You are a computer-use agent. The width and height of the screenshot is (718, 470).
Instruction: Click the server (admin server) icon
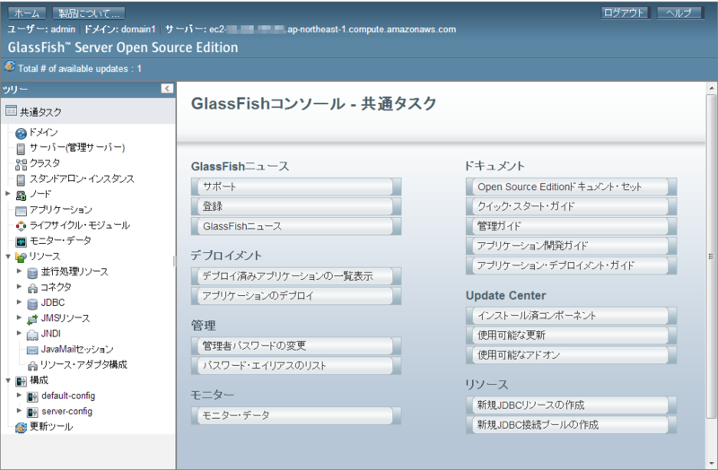click(21, 149)
